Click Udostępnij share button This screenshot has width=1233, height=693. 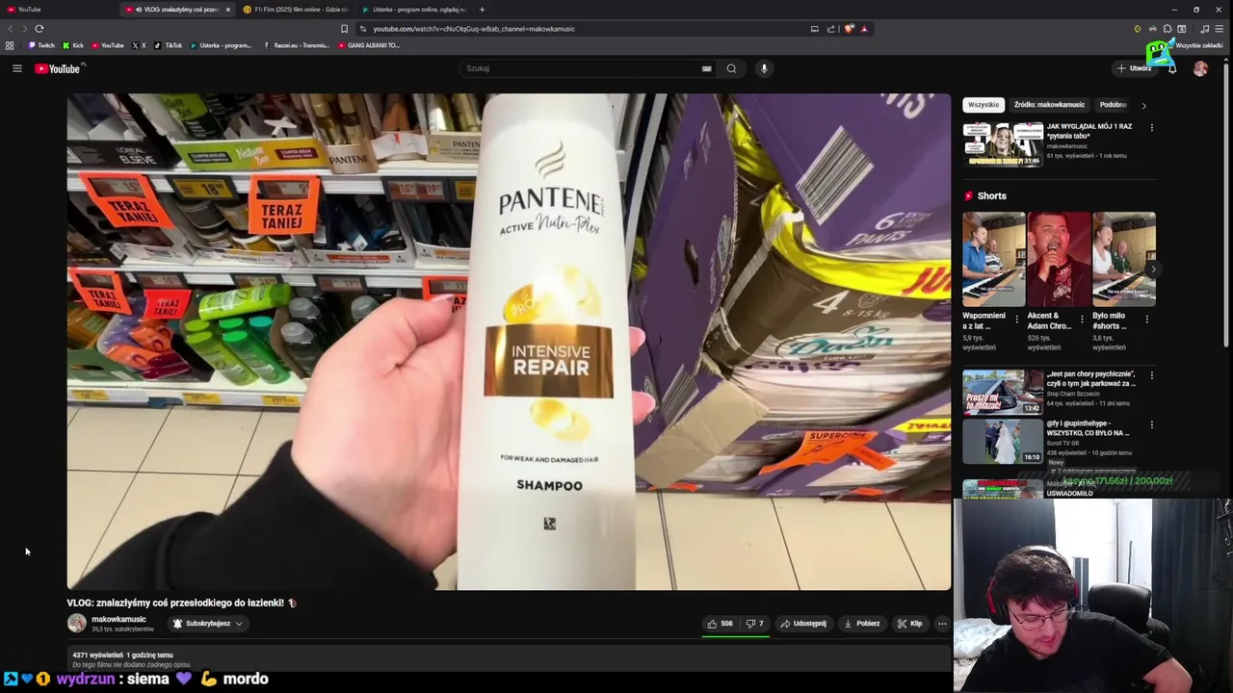click(x=803, y=624)
